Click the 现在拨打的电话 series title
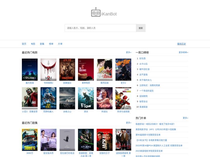The width and height of the screenshot is (210, 157). tap(67, 153)
